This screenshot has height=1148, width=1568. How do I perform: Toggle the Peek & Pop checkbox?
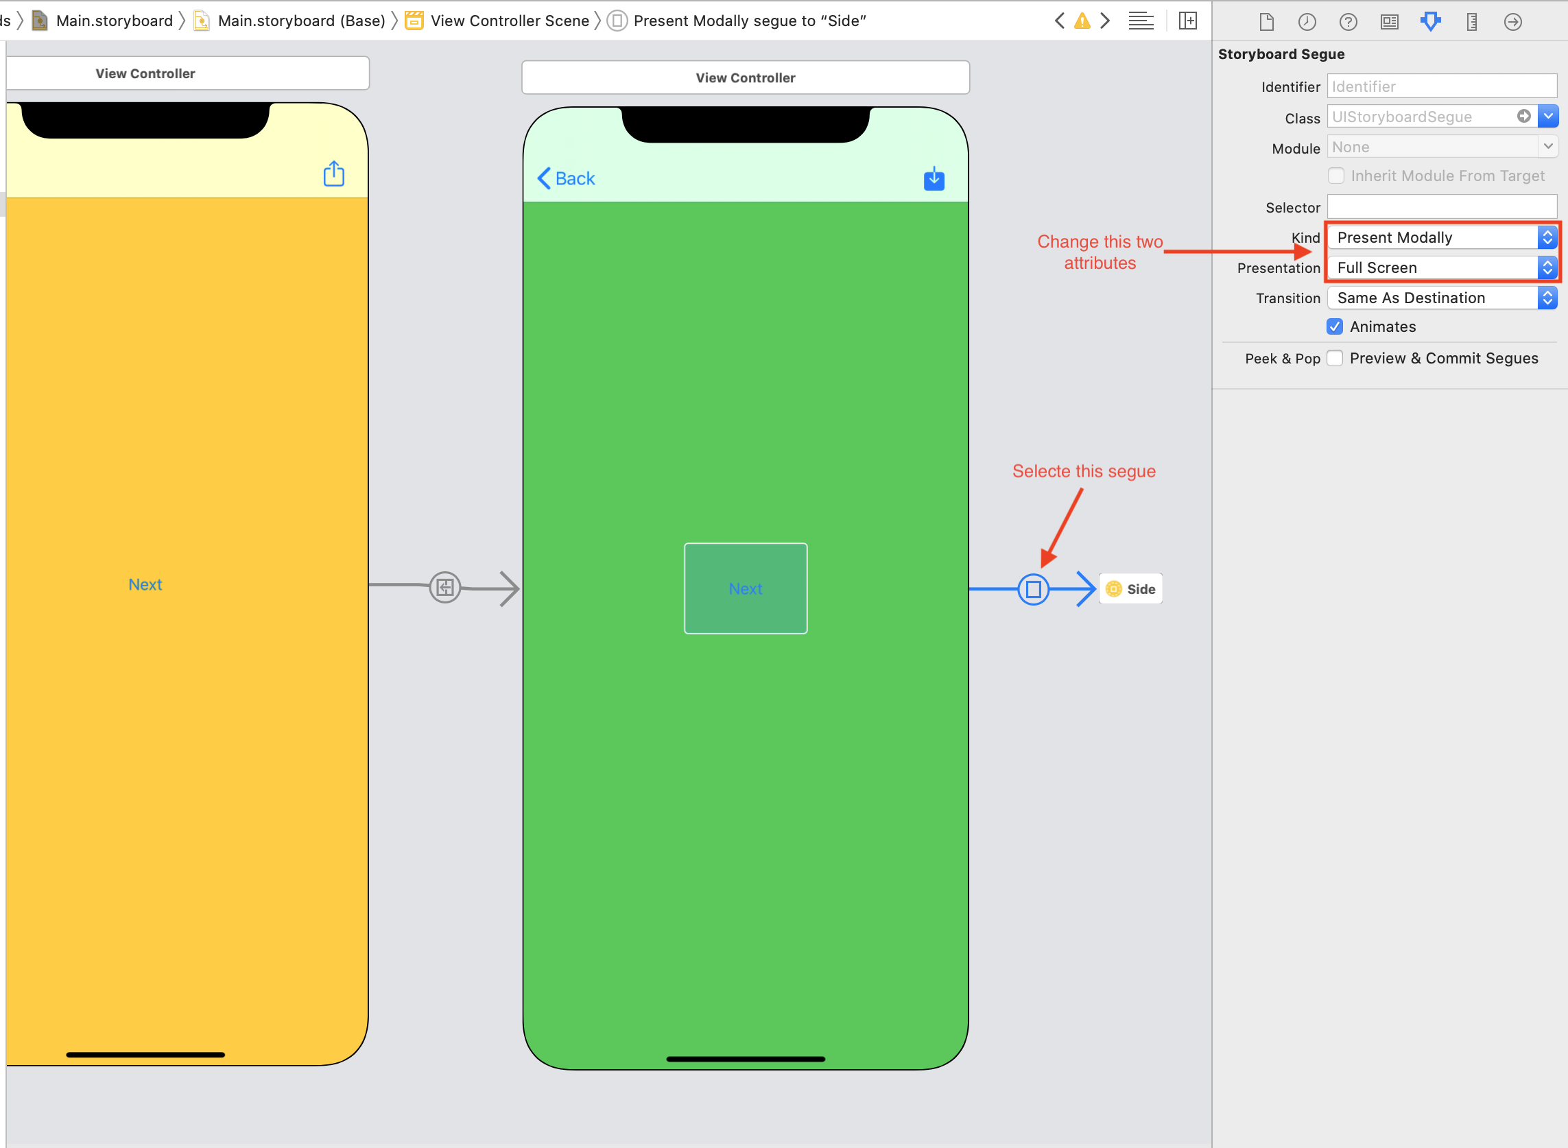(1337, 358)
